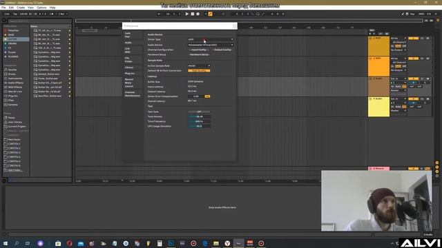Open the Clips category
Image resolution: width=442 pixels, height=248 pixels.
tap(11, 101)
